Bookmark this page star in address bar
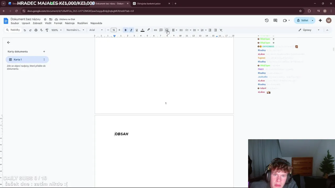The width and height of the screenshot is (335, 188). tap(300, 11)
